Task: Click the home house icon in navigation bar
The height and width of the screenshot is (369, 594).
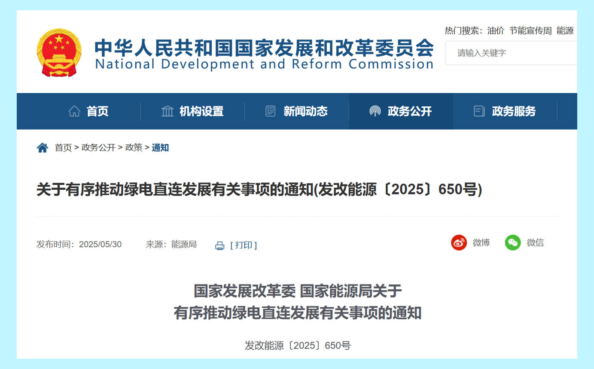Action: (x=74, y=111)
